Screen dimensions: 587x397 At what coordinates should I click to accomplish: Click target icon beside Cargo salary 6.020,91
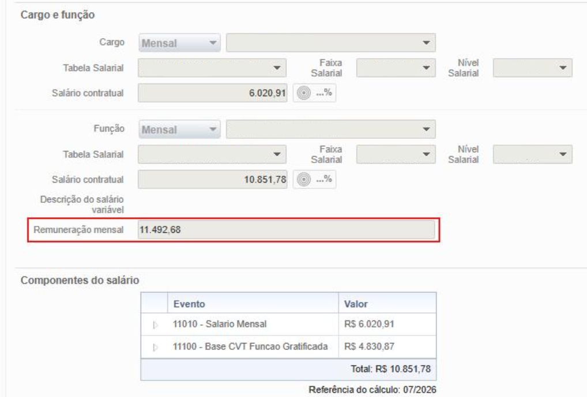[304, 93]
